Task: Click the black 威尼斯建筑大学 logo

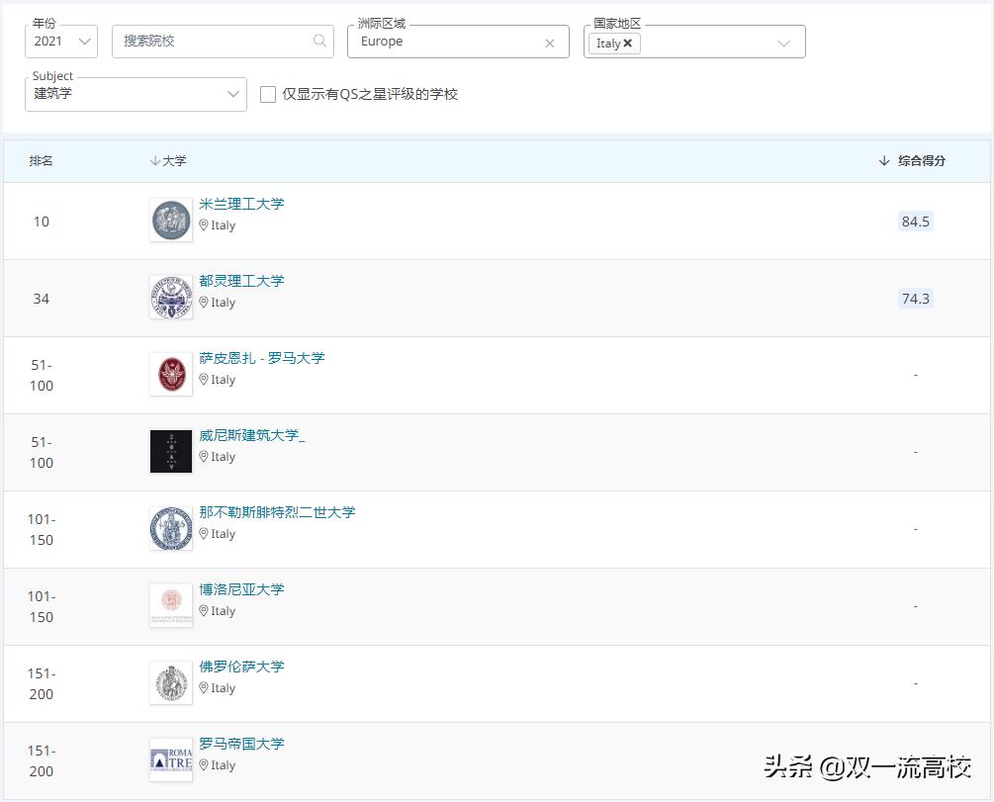Action: coord(170,451)
